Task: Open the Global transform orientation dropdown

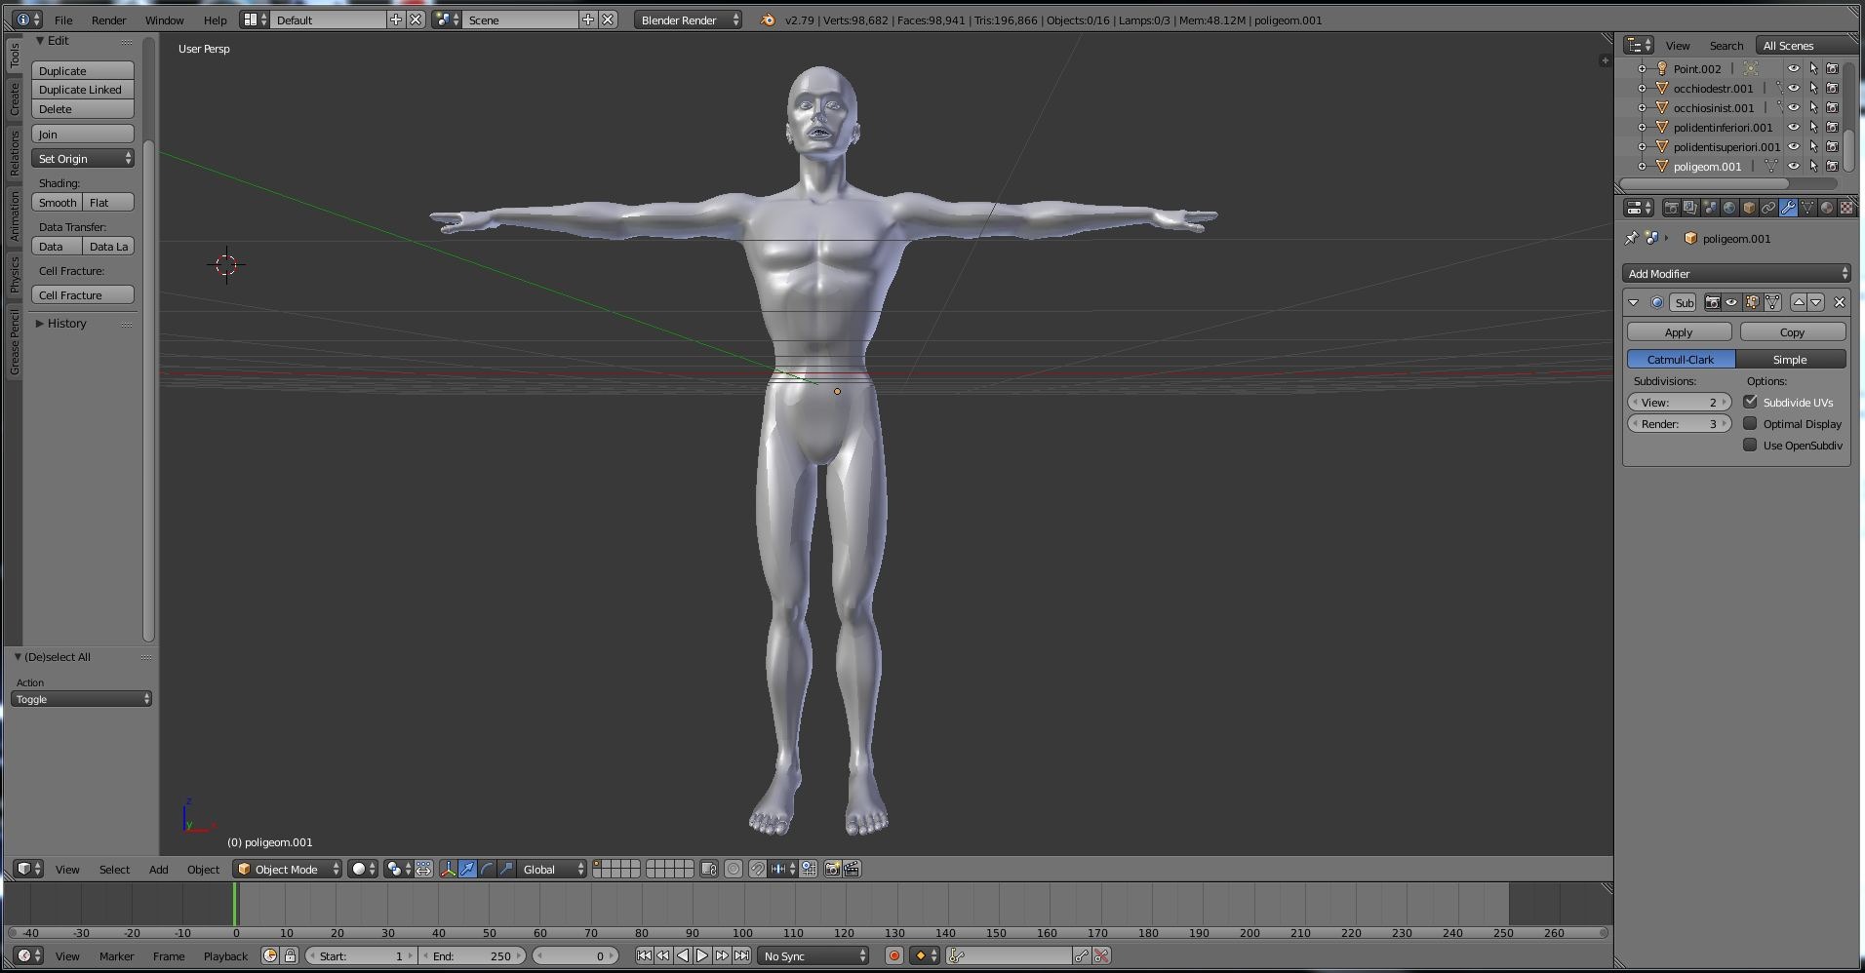Action: 552,869
